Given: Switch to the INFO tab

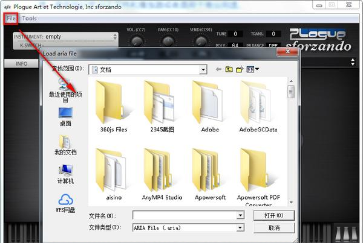Looking at the screenshot, I should [x=22, y=64].
